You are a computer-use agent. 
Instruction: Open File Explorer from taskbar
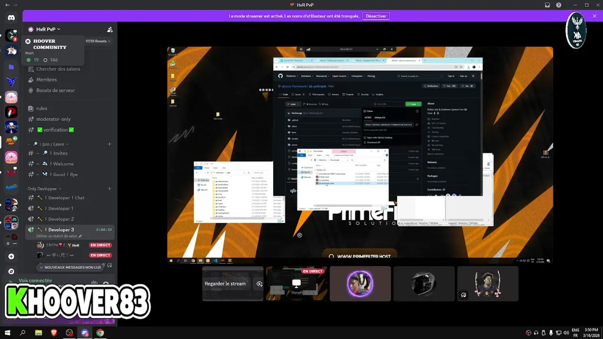[39, 332]
